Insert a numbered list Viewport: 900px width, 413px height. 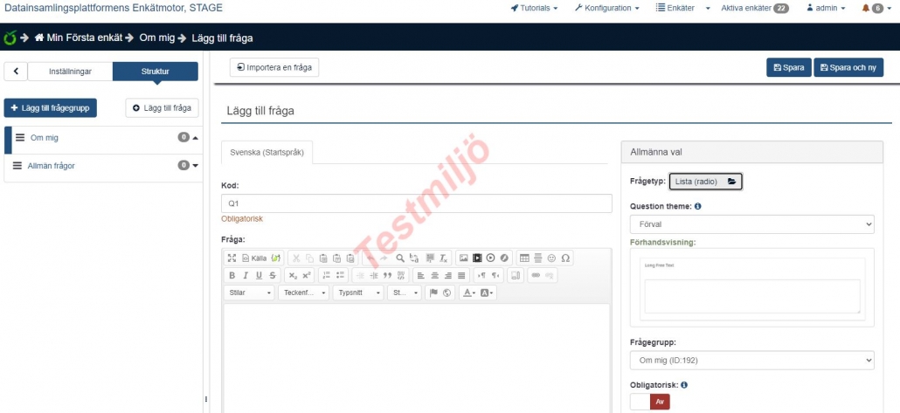pos(327,275)
